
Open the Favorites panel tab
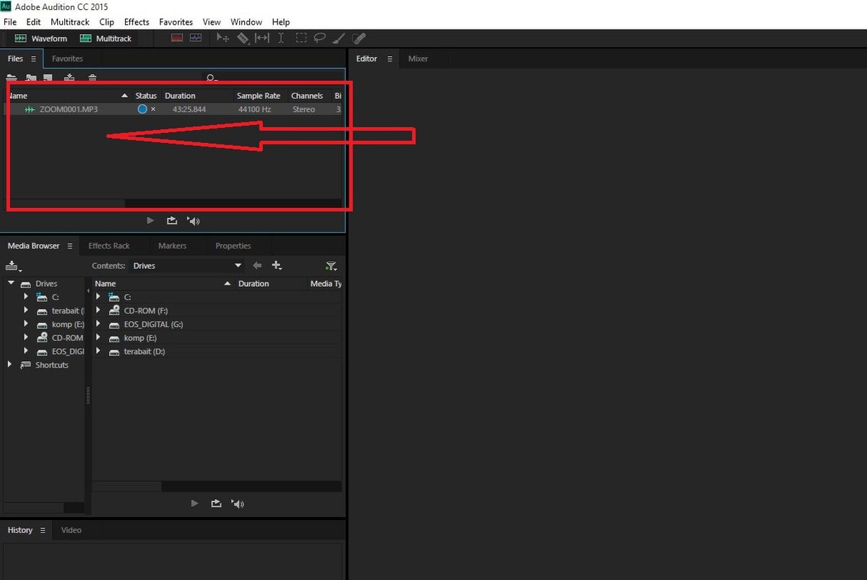(67, 59)
